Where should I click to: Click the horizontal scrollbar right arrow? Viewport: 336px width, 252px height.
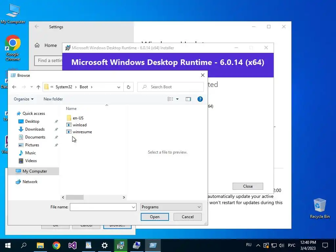click(124, 197)
